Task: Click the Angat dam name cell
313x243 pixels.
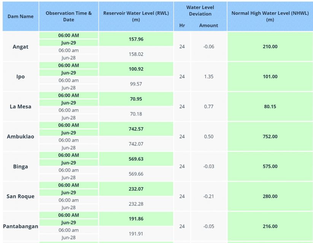Action: pyautogui.click(x=21, y=47)
